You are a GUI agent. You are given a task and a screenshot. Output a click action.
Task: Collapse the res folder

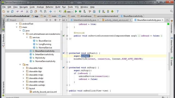click(20, 65)
